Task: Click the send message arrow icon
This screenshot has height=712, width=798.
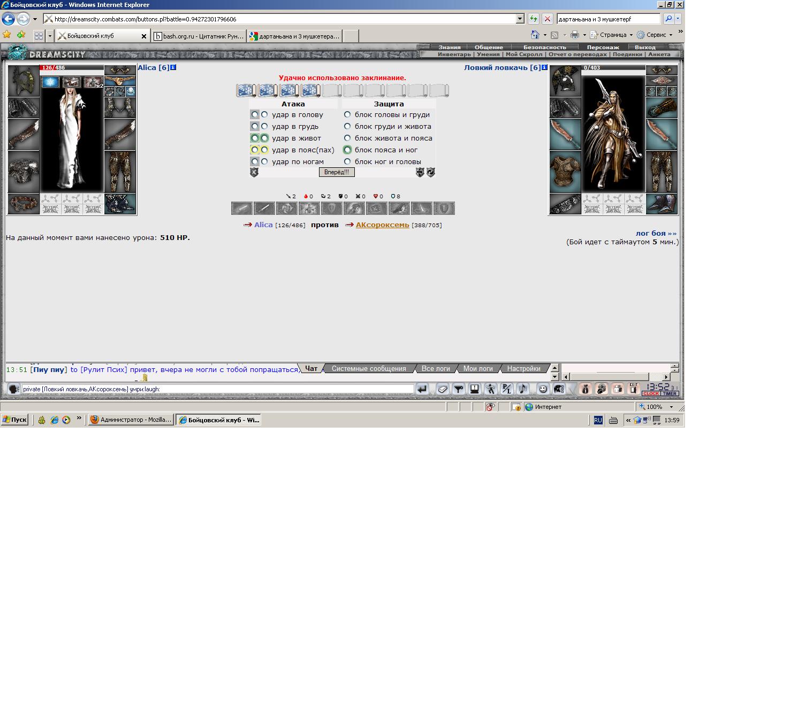Action: (422, 389)
